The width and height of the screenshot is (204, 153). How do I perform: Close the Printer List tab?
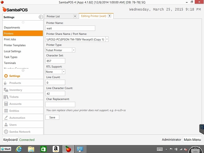[x=75, y=16]
